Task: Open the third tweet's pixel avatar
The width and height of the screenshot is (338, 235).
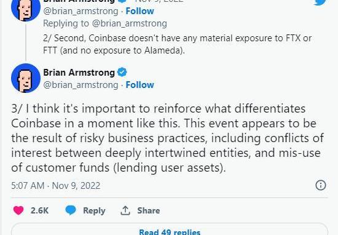Action: click(26, 78)
